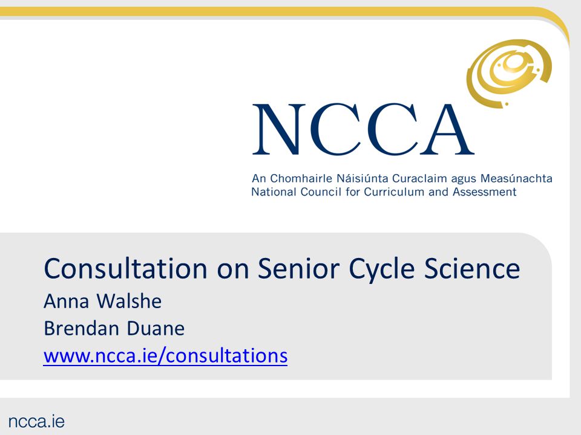Select the 'Consultation on Senior Cycle Science' title
The height and width of the screenshot is (435, 581).
(x=282, y=269)
